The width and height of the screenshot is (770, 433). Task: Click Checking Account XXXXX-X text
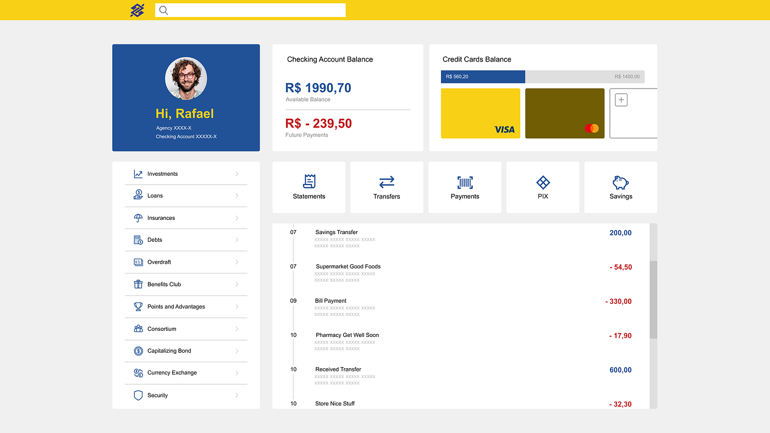tap(186, 136)
